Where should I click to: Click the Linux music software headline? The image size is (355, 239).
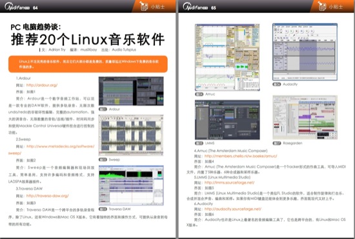pyautogui.click(x=87, y=39)
